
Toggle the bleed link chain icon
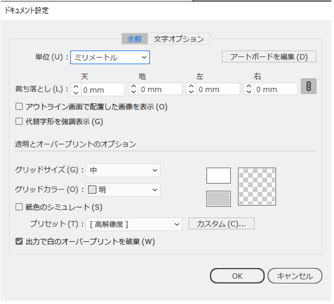(308, 86)
